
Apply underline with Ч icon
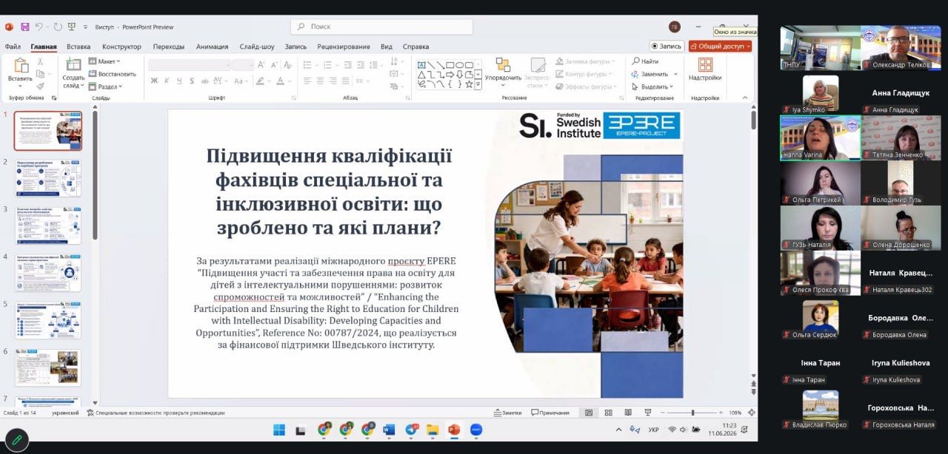179,81
